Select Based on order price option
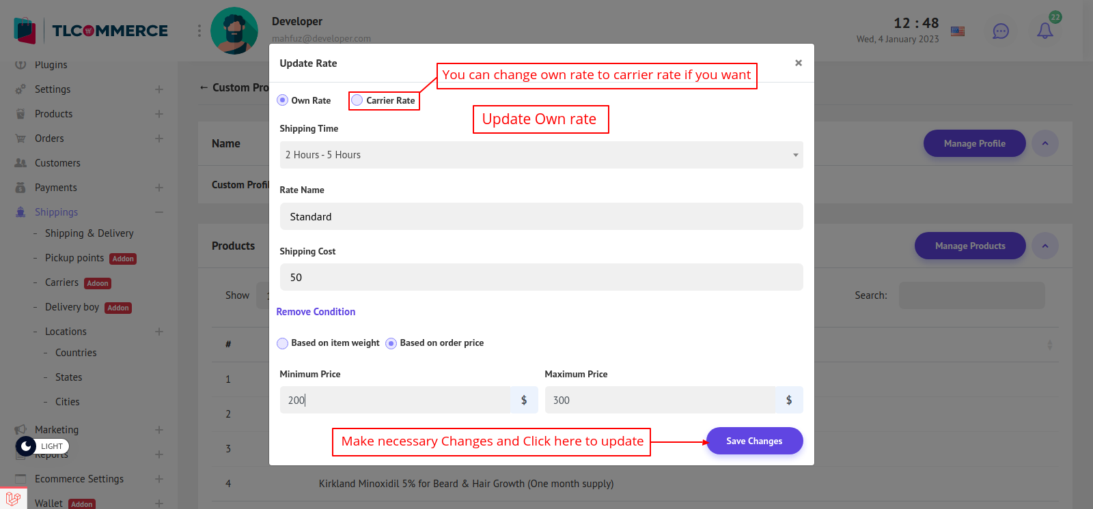This screenshot has height=509, width=1093. [391, 343]
